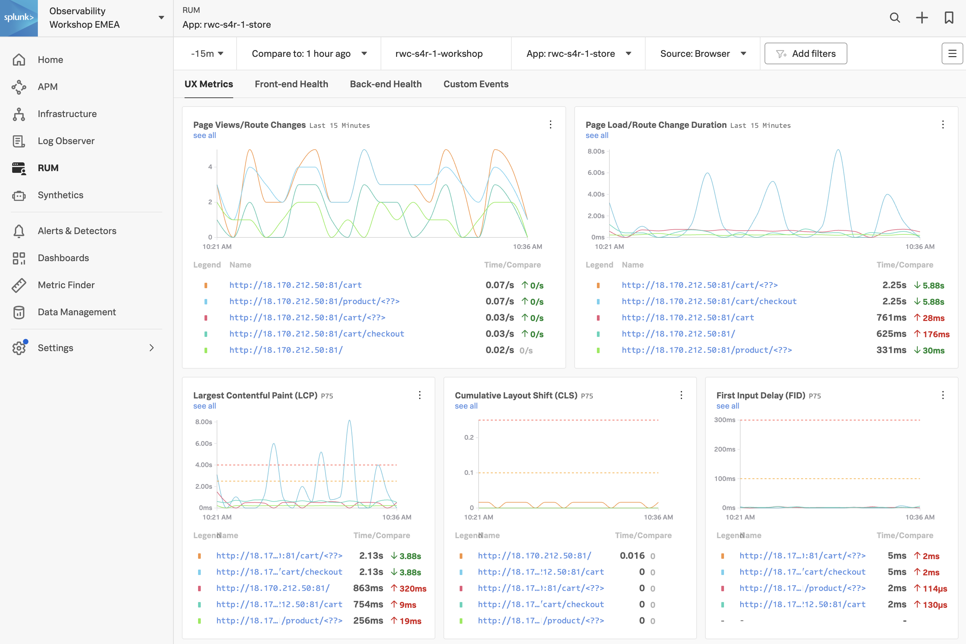966x644 pixels.
Task: Switch to the Back-end Health tab
Action: [x=386, y=84]
